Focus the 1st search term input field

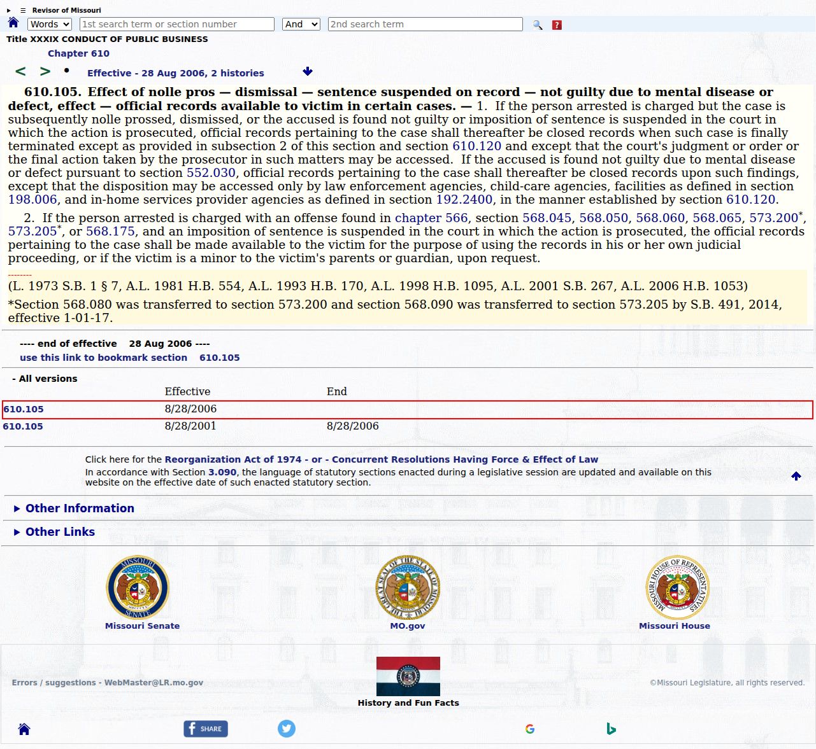click(177, 24)
